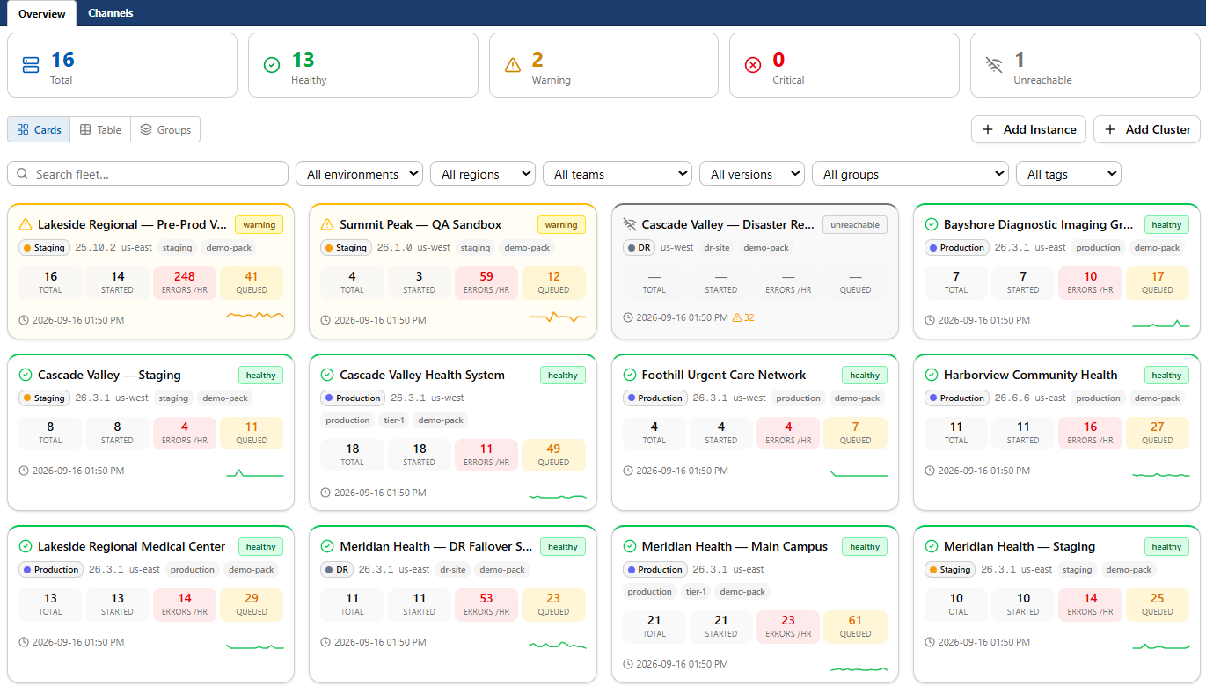Click the DR badge on Cascade Valley Disaster card
The width and height of the screenshot is (1206, 686).
point(639,248)
